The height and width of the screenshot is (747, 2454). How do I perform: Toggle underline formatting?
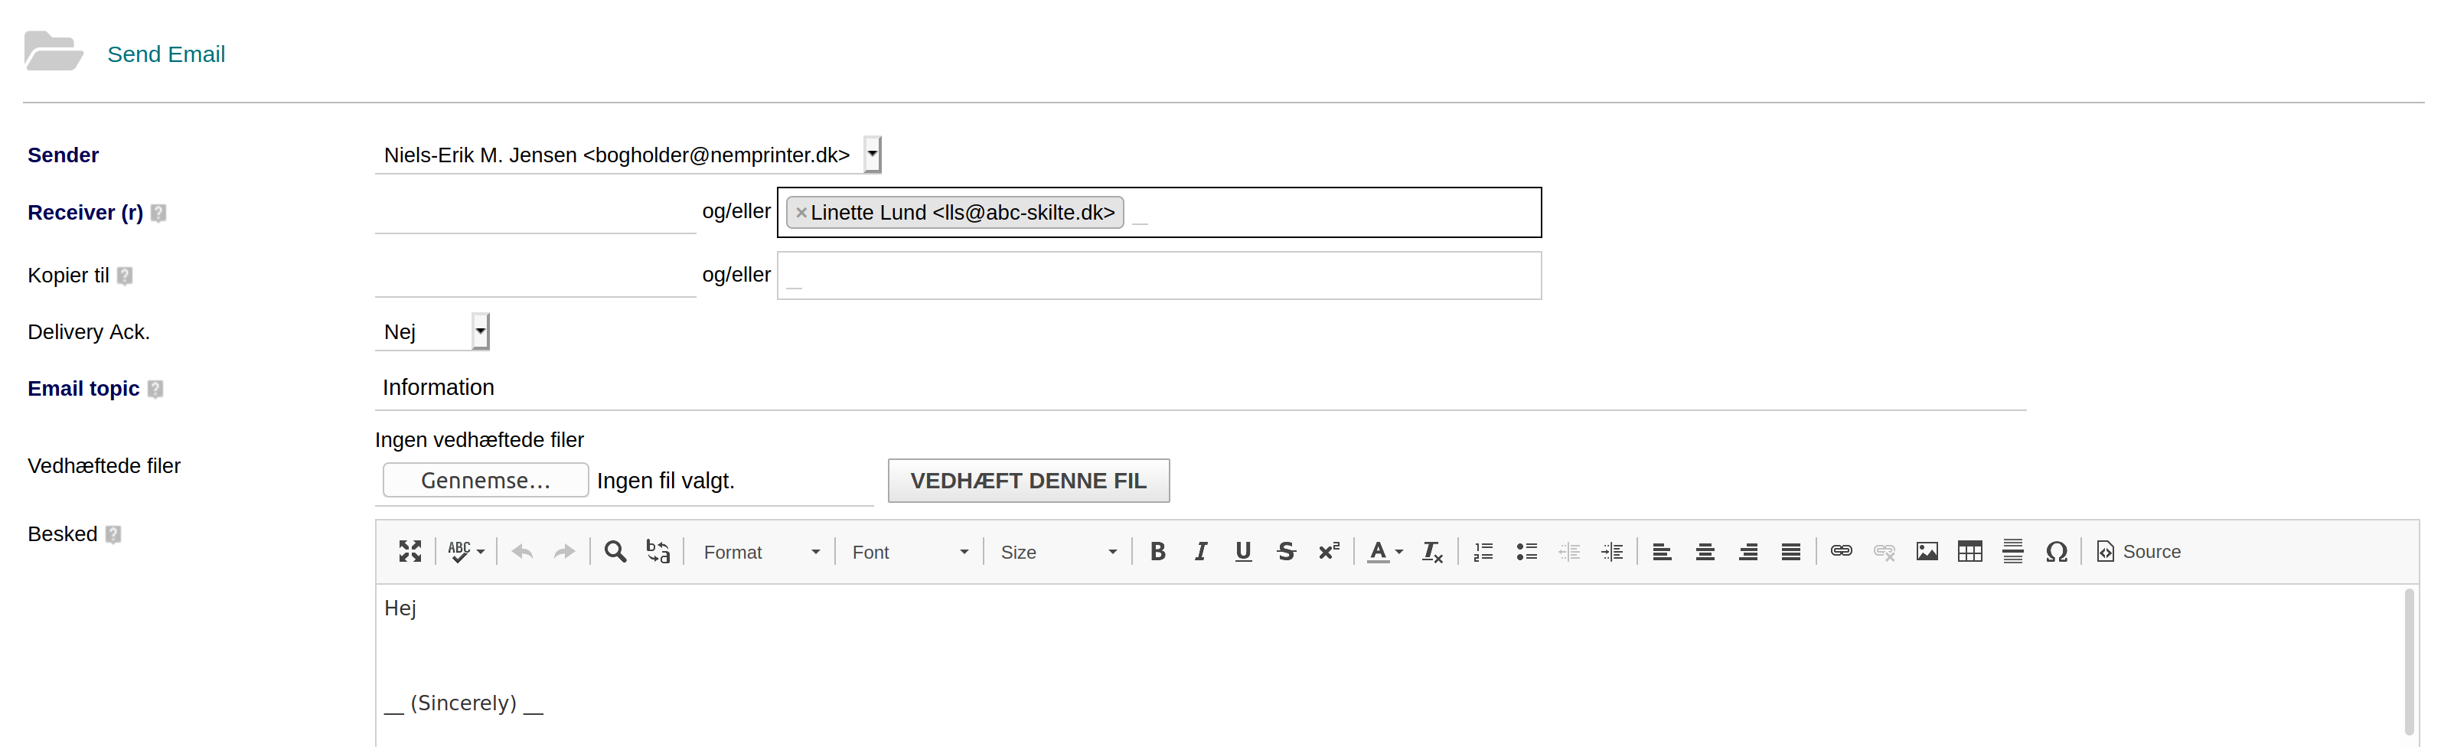[x=1243, y=552]
